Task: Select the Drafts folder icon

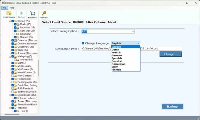Action: (x=18, y=24)
